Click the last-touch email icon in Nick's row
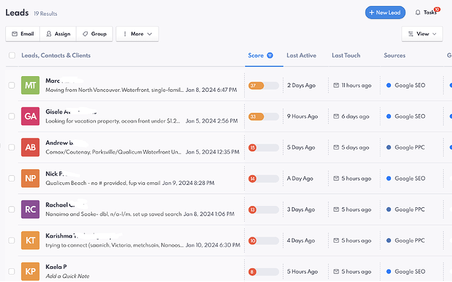452x282 pixels. 336,178
